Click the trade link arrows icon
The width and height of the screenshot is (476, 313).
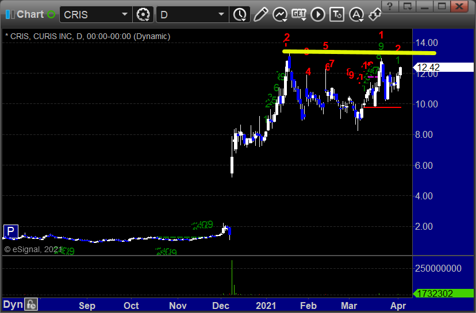tap(375, 14)
